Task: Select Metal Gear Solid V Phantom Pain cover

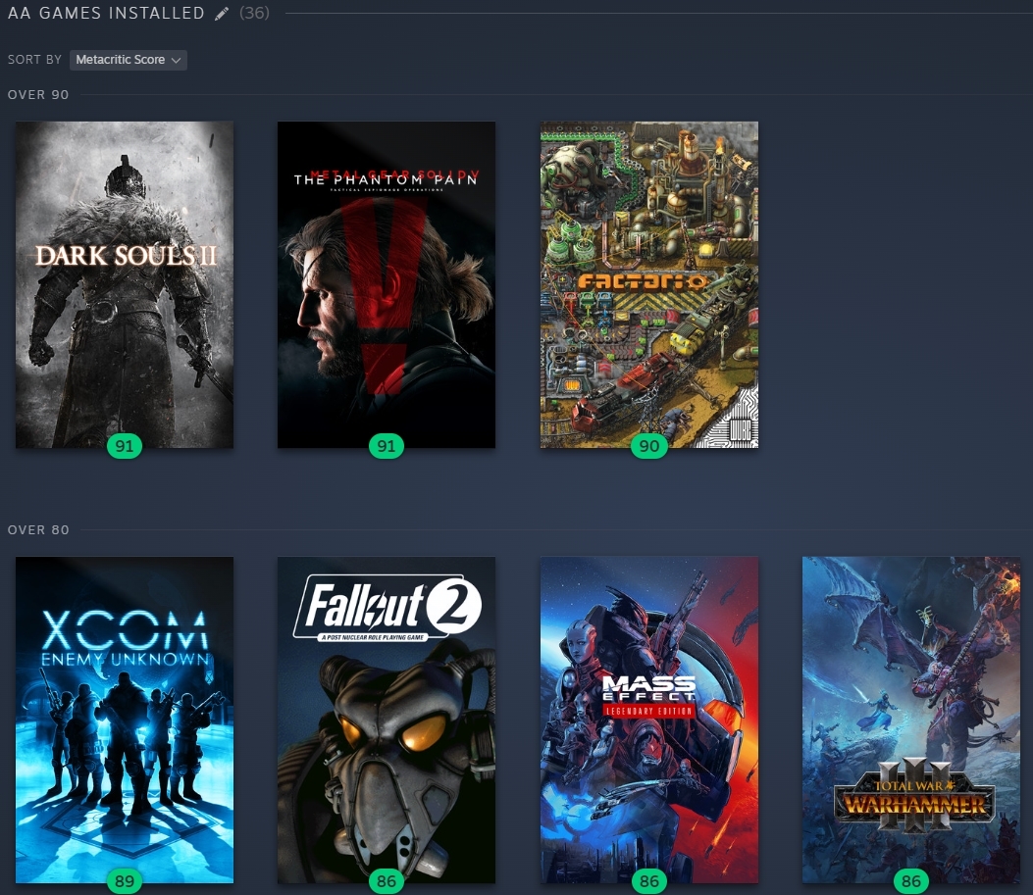Action: click(387, 284)
